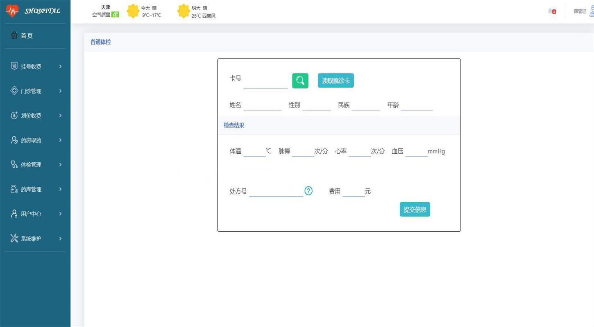
Task: Click the 体检管理 stethoscope icon
Action: (x=14, y=164)
